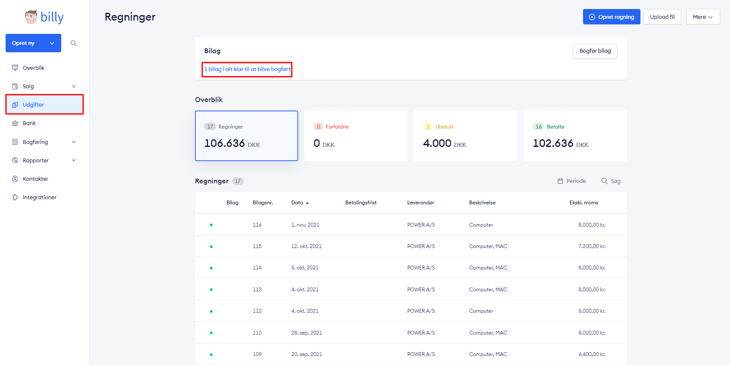Click amount '6.400,00 kr.'
The height and width of the screenshot is (365, 730).
click(592, 354)
